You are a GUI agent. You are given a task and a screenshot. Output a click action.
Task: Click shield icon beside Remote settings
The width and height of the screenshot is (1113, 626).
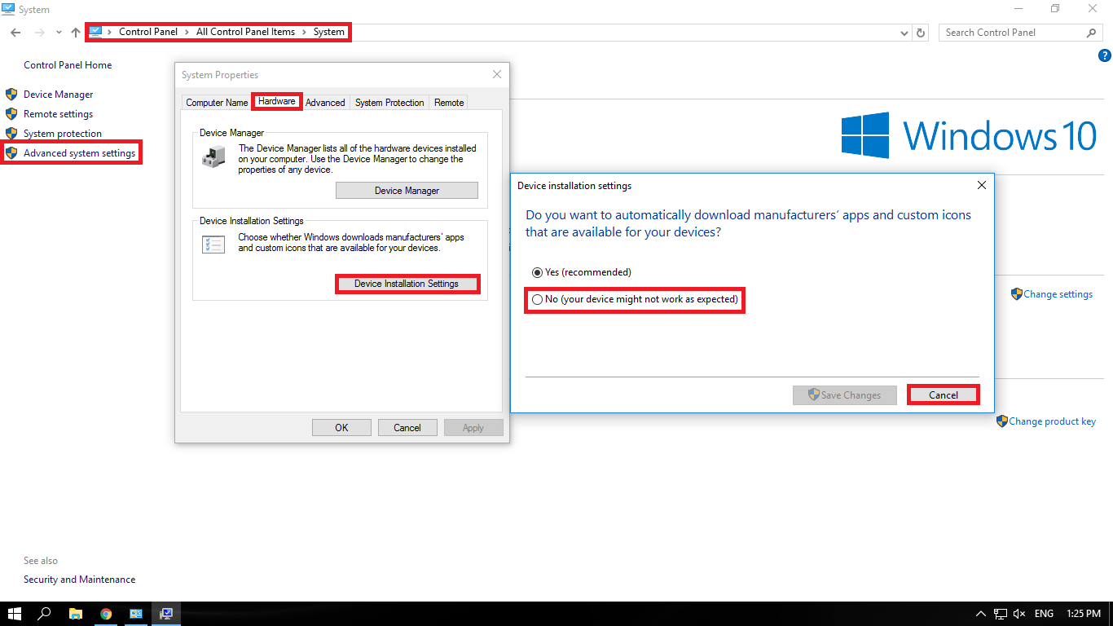click(11, 114)
